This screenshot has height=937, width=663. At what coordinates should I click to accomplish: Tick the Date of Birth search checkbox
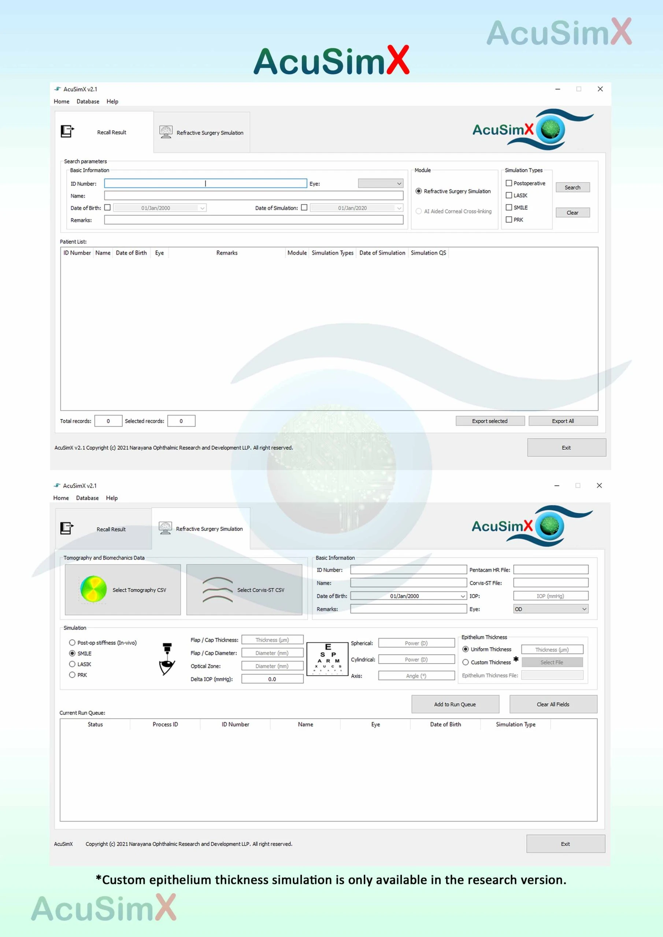(107, 207)
